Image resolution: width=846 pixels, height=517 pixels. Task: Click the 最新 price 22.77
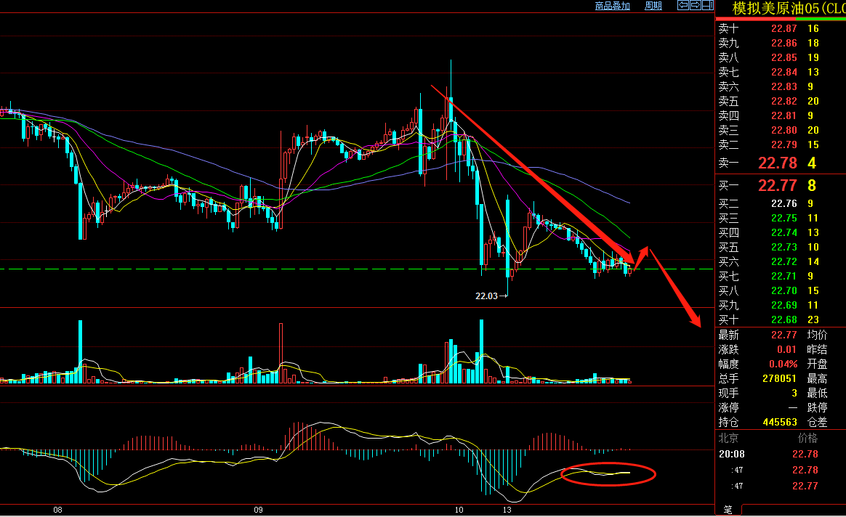[x=784, y=335]
